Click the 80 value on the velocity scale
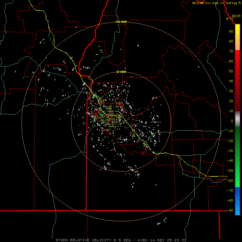Screen dimensions: 242x242 [x=231, y=41]
